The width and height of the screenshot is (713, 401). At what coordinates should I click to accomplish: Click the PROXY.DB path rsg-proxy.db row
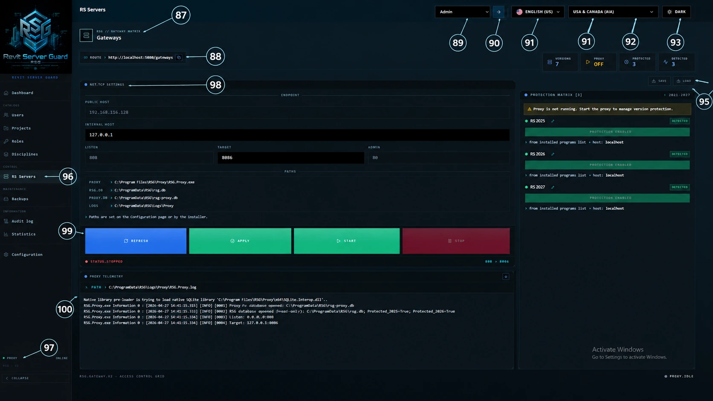click(x=133, y=198)
